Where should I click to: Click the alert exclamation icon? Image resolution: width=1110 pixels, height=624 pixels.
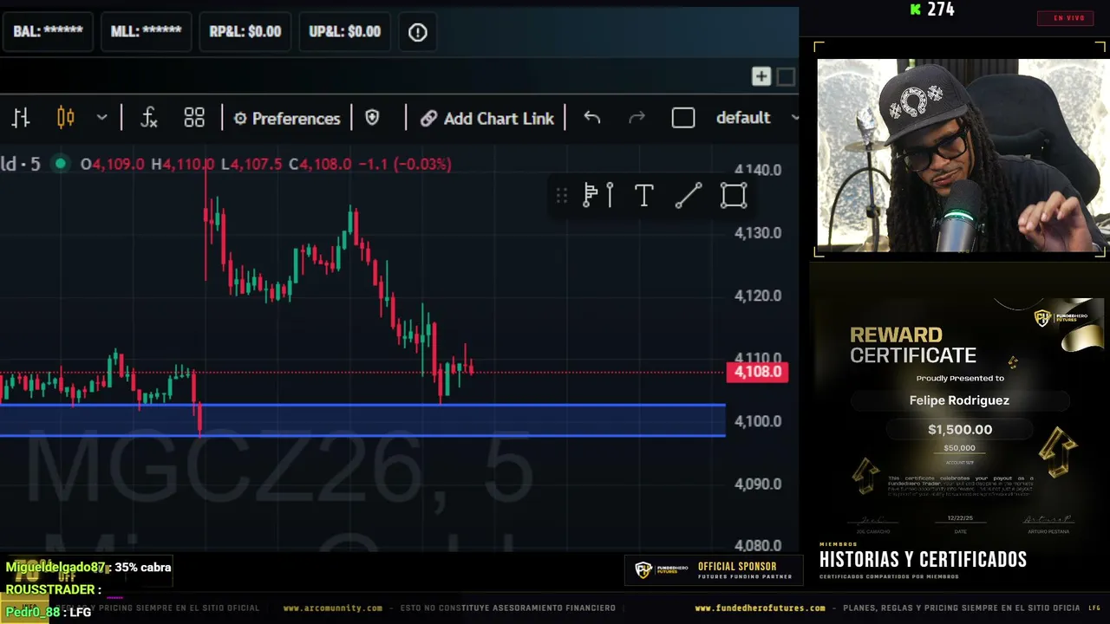(418, 32)
